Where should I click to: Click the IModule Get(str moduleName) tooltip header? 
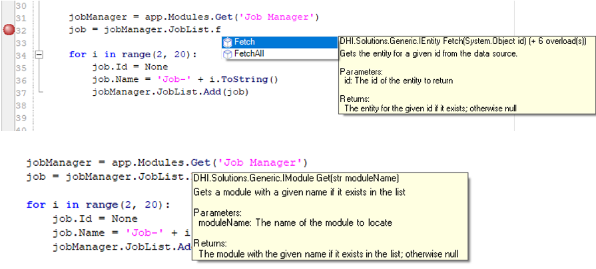point(296,178)
